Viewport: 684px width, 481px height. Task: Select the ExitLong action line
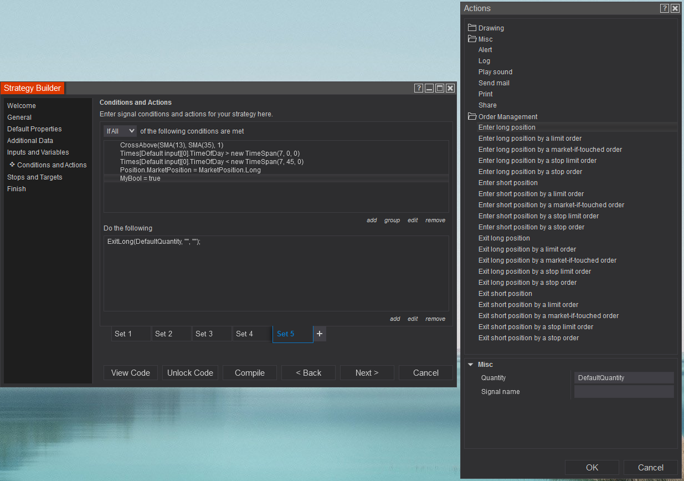[154, 242]
